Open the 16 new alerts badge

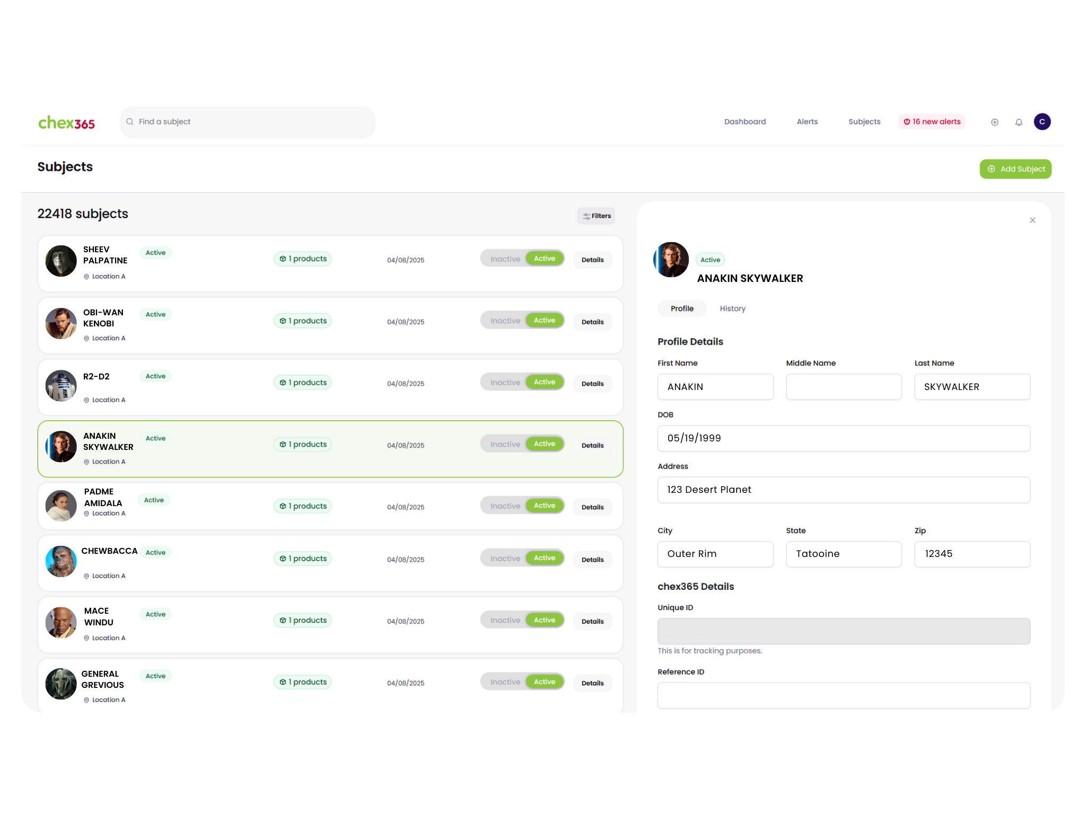click(x=932, y=122)
